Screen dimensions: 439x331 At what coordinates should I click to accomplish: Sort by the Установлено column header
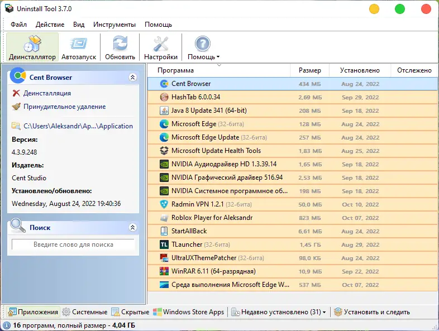click(x=360, y=70)
